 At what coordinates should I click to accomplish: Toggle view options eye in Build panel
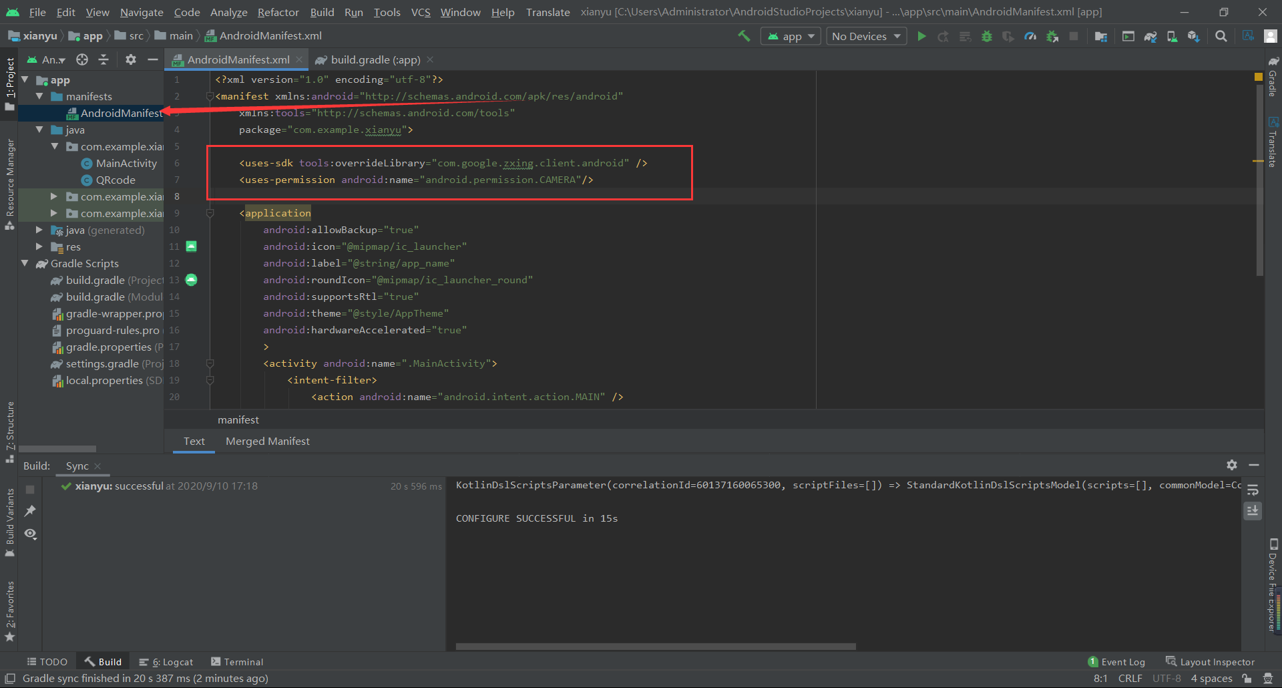[x=29, y=534]
